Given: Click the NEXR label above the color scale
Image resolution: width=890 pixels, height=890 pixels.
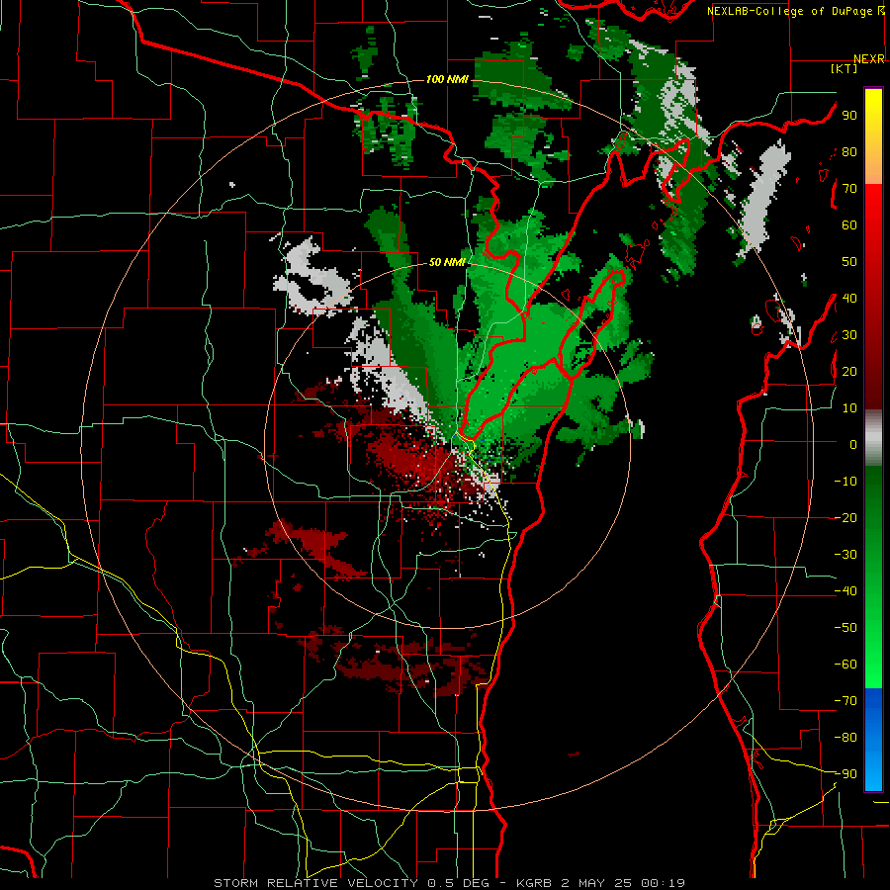Looking at the screenshot, I should click(x=869, y=59).
